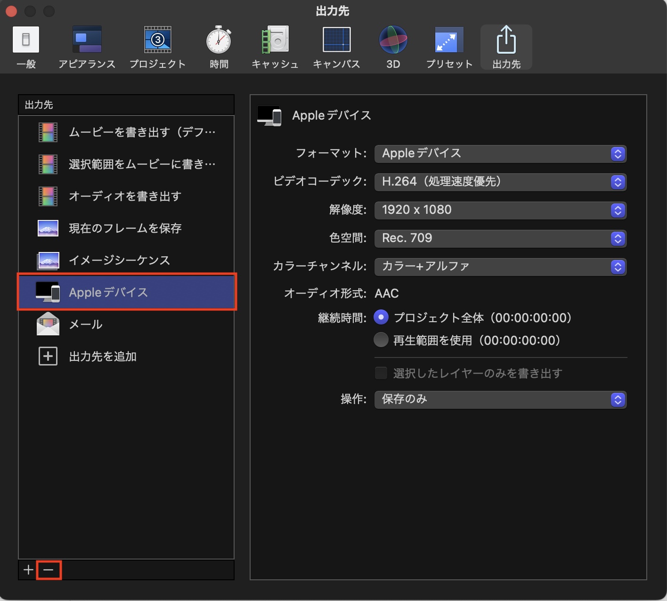Select 選択範囲をムービーに書き… destination row
This screenshot has height=601, width=667.
pyautogui.click(x=126, y=164)
